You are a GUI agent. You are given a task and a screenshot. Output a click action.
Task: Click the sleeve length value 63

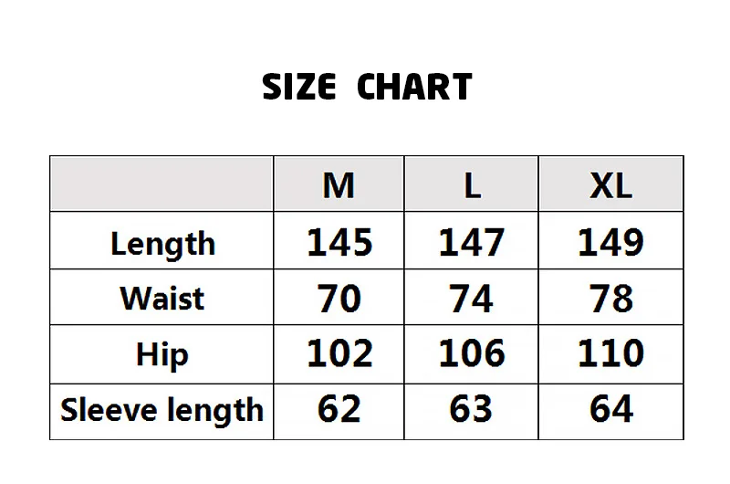[x=471, y=408]
